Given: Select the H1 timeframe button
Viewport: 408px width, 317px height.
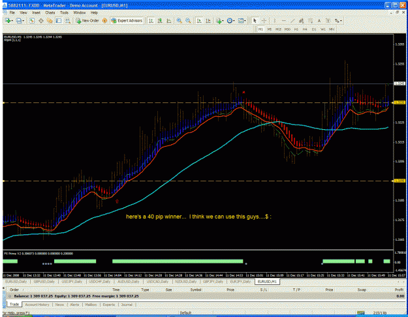Looking at the screenshot, I should 296,29.
